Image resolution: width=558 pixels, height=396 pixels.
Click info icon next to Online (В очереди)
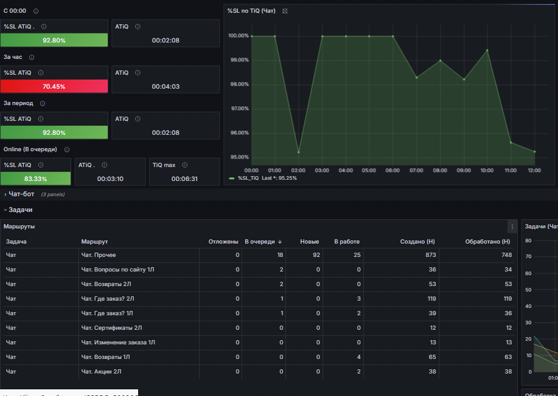66,149
